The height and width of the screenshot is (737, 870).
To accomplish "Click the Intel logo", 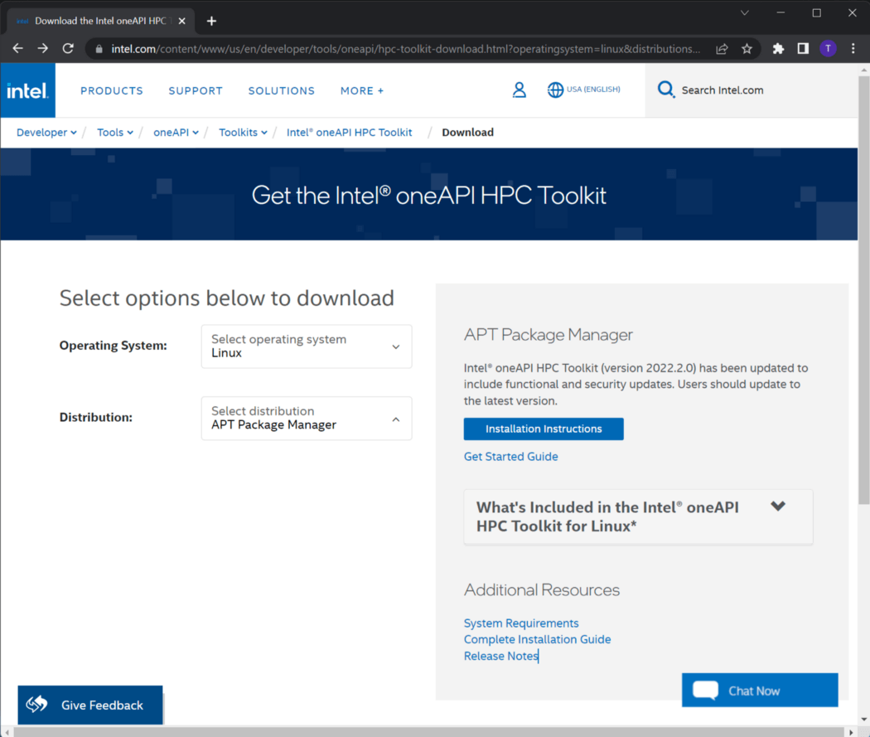I will pos(27,90).
